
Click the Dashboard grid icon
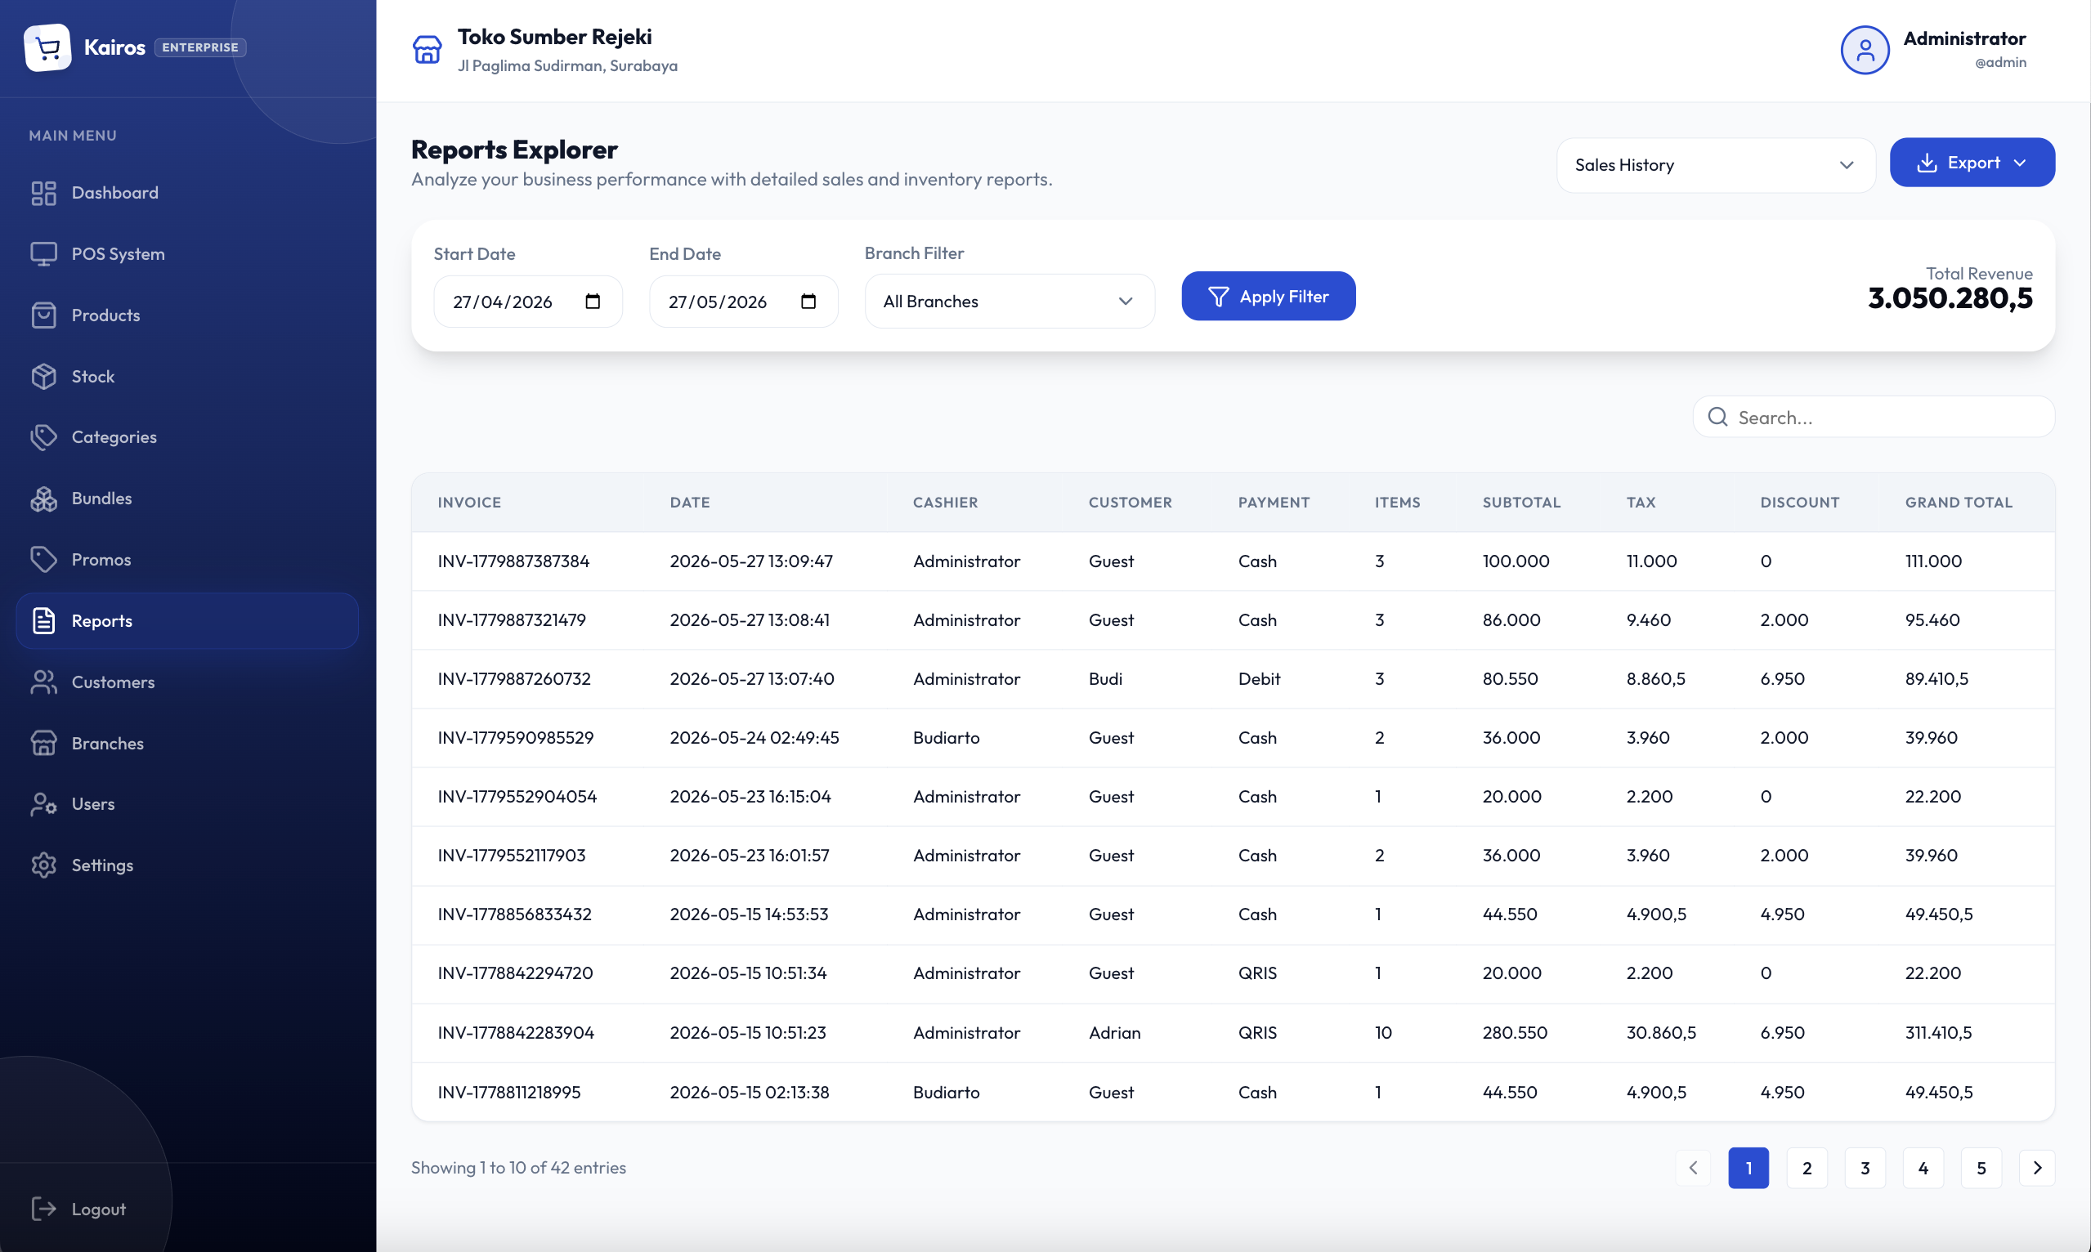tap(43, 193)
